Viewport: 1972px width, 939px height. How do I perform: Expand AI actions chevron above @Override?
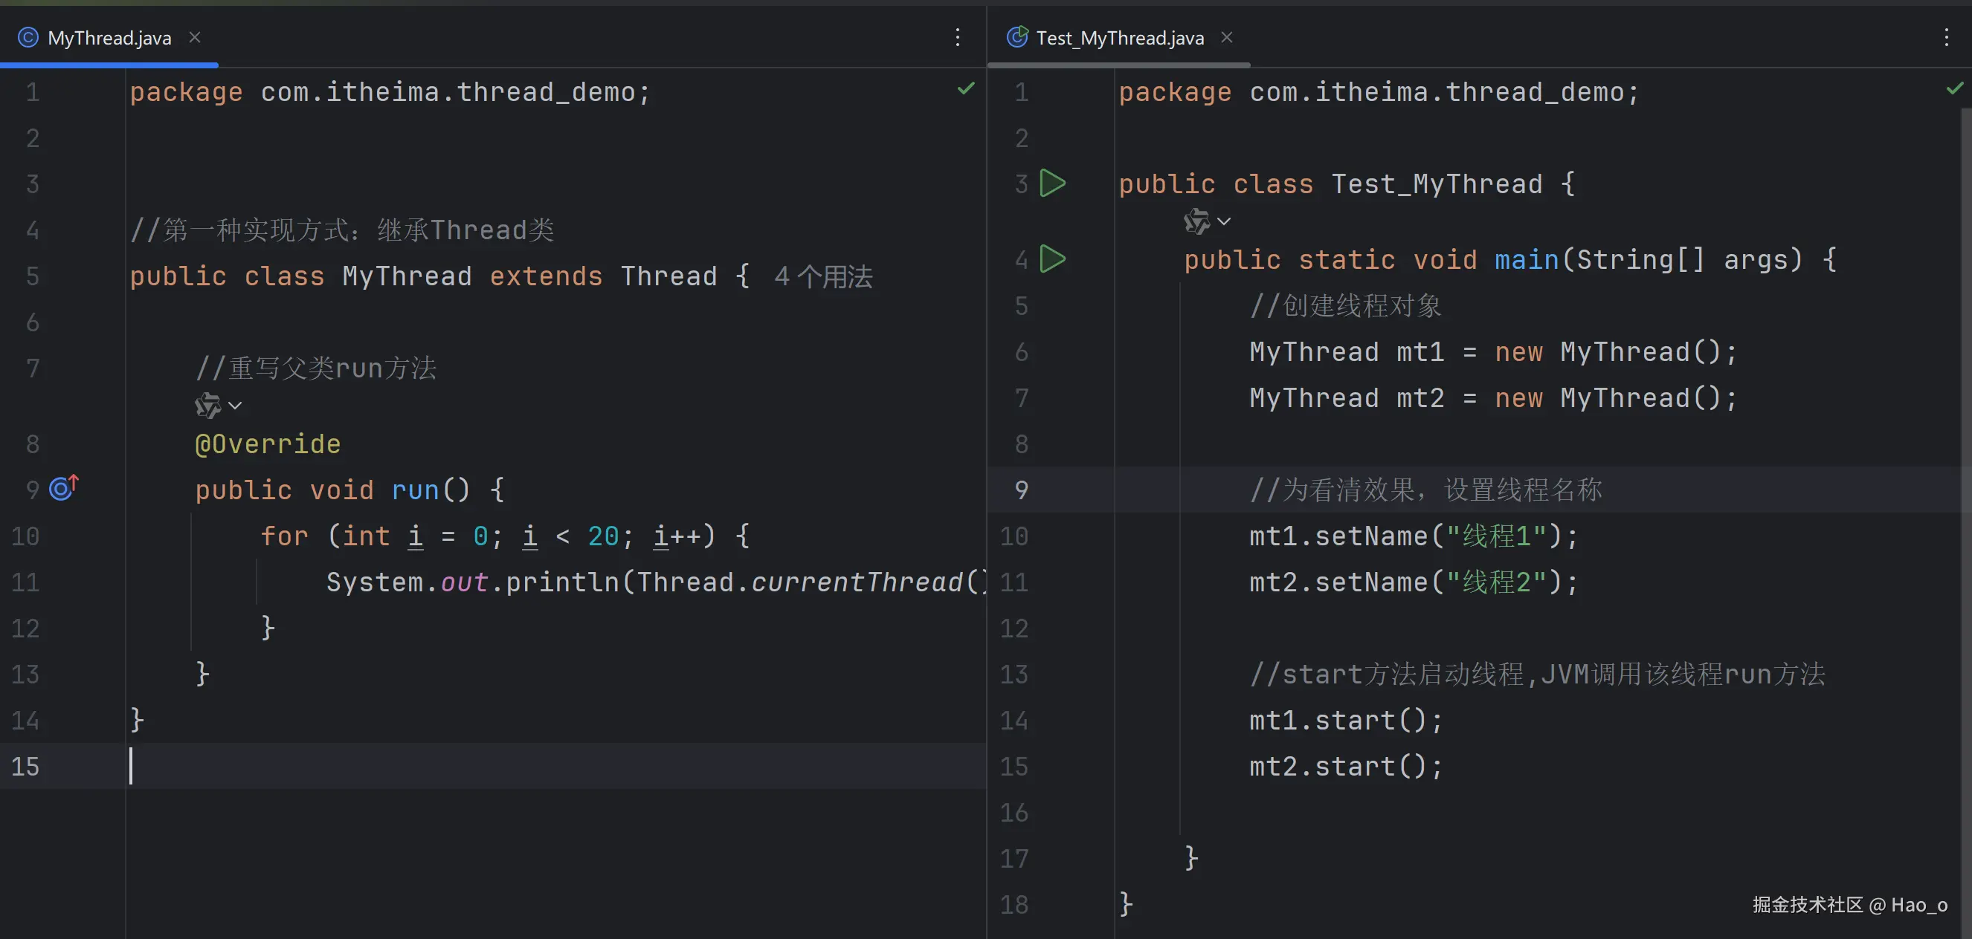(x=236, y=406)
